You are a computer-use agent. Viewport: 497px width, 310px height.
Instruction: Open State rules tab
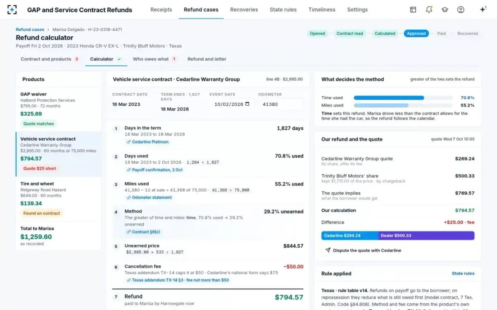click(x=283, y=10)
